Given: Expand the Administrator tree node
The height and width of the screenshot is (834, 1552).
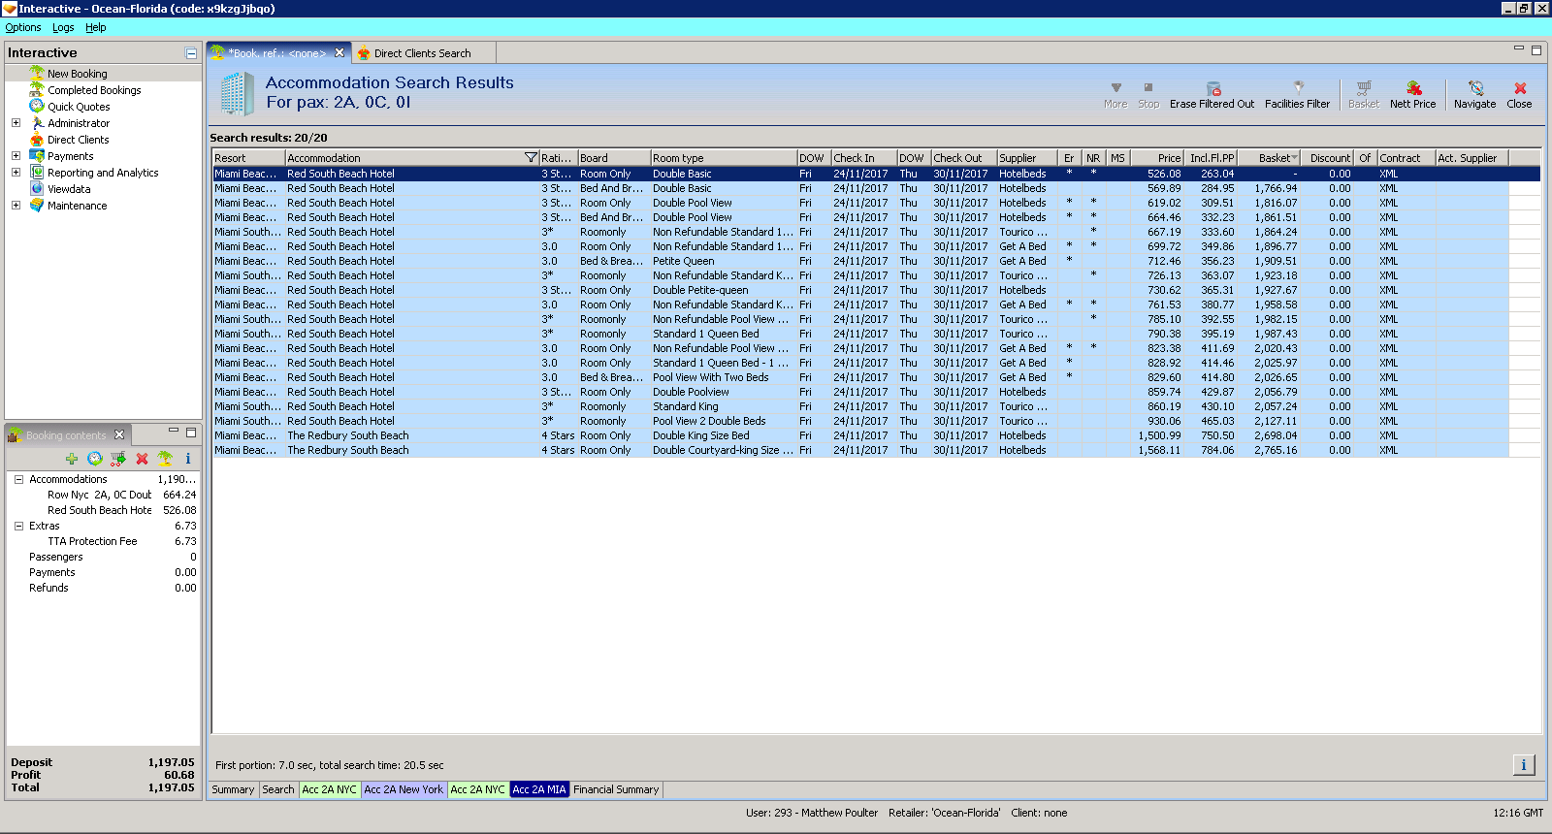Looking at the screenshot, I should [x=16, y=123].
